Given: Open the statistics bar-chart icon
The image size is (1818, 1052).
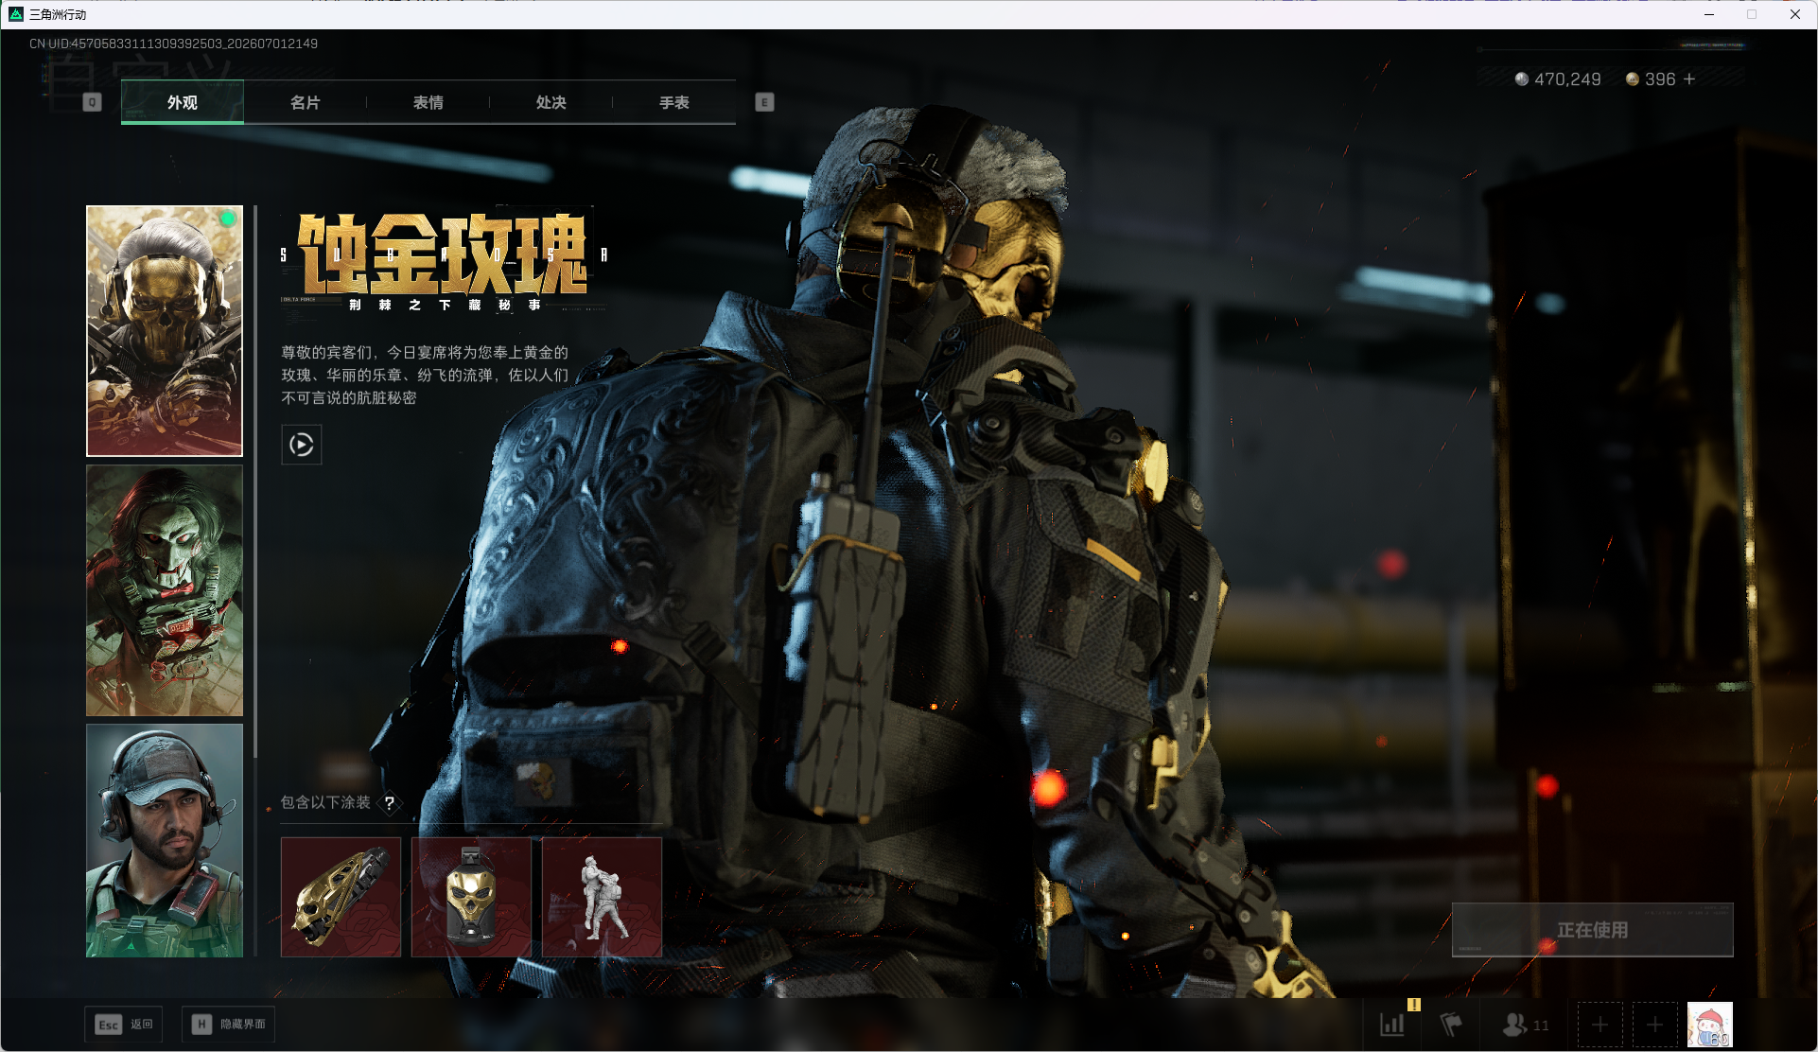Looking at the screenshot, I should (x=1392, y=1025).
